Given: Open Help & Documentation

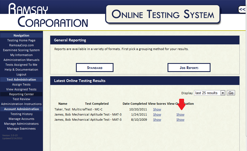Looking at the screenshot, I should 21,70.
